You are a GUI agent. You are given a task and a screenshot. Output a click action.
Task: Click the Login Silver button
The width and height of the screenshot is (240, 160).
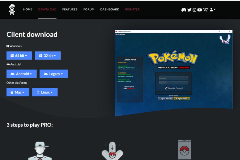point(165,98)
